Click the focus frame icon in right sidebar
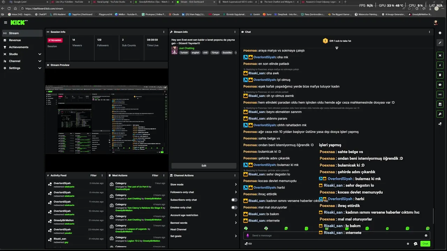 coord(440,55)
